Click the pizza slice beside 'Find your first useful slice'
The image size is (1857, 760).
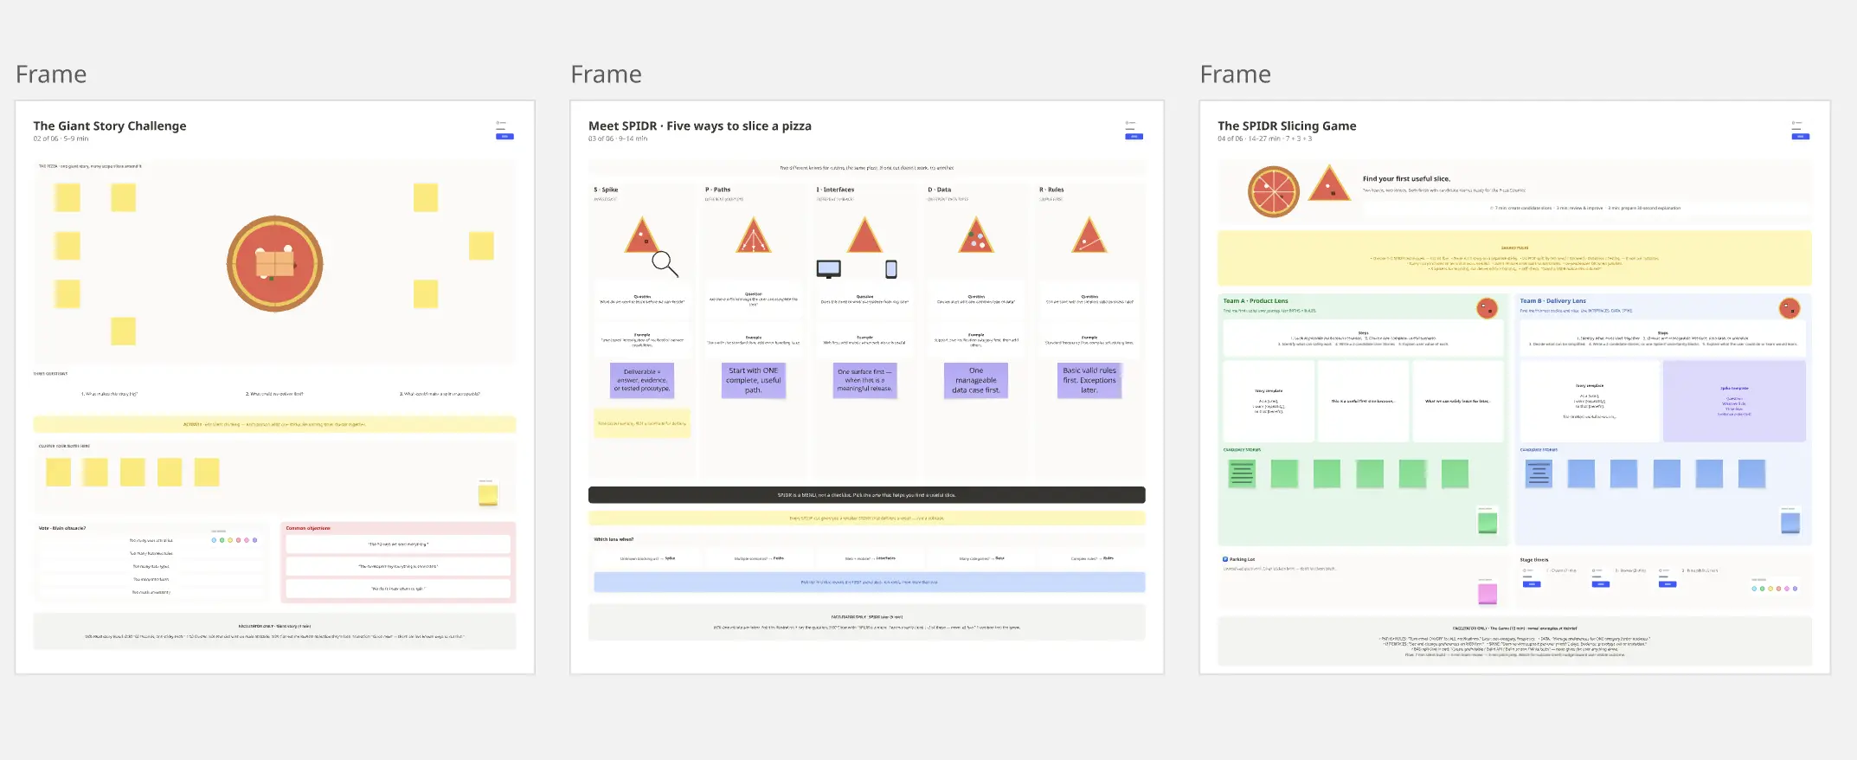[x=1329, y=184]
